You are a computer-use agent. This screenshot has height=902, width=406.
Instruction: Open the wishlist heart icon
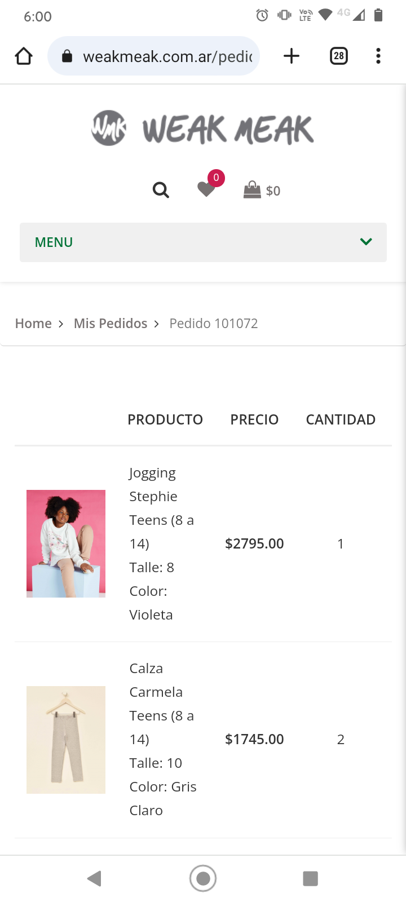(207, 189)
